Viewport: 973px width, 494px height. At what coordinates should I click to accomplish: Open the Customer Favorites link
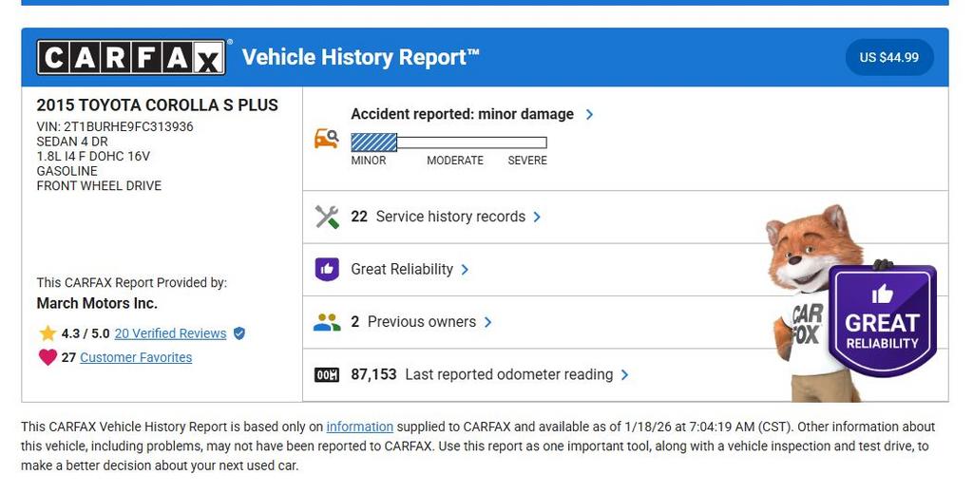point(136,357)
